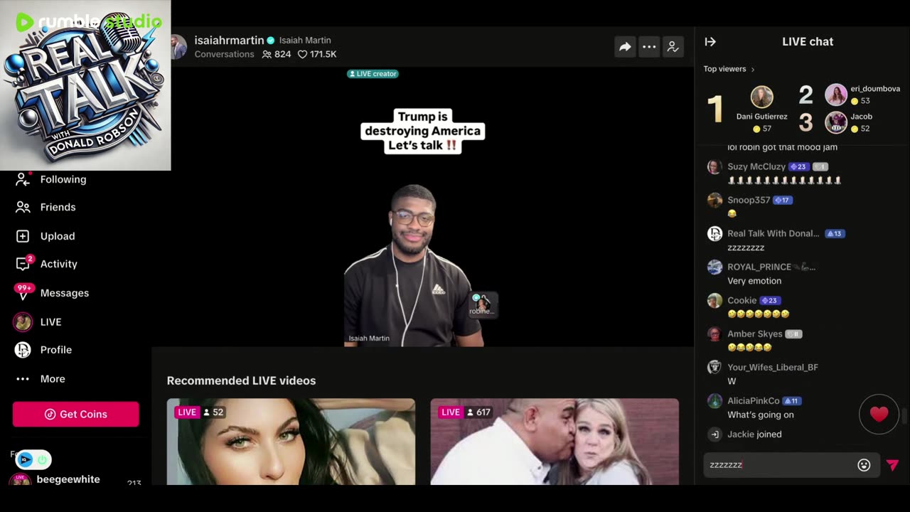Click the Activity icon with badge
The image size is (910, 512).
23,263
